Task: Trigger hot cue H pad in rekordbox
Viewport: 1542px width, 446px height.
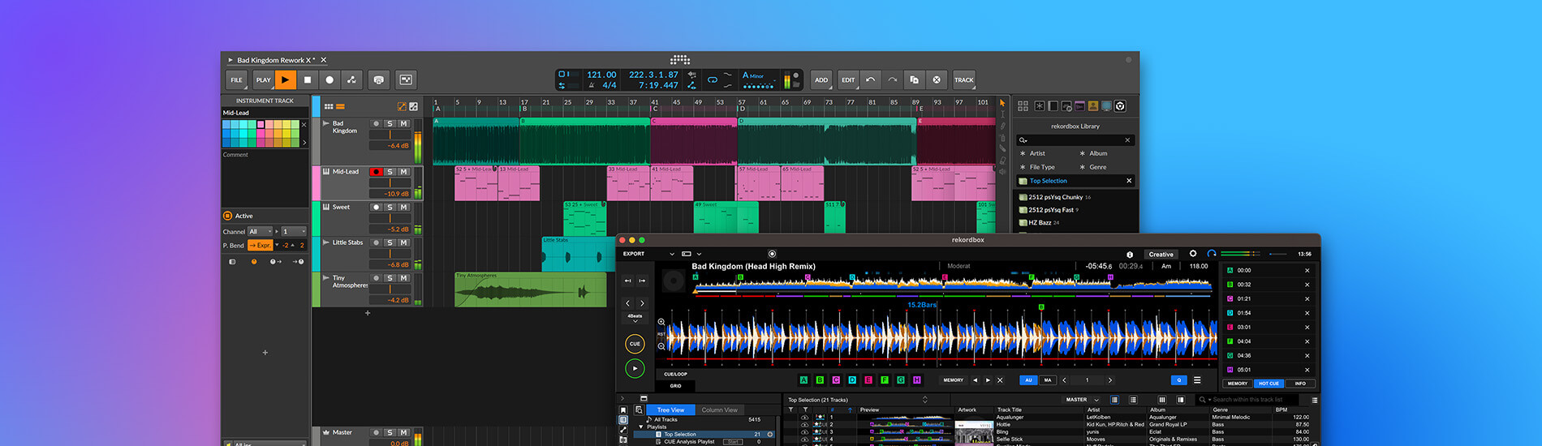Action: (x=916, y=380)
